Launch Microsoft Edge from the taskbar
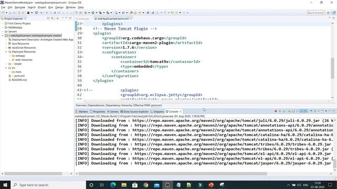Screen dimensions: 337x189 point(113,185)
